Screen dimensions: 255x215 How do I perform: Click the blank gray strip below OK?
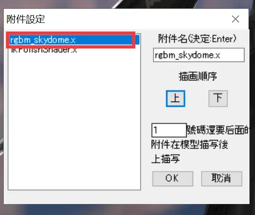pos(127,197)
